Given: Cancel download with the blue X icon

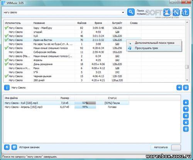Looking at the screenshot, I should (186, 122).
